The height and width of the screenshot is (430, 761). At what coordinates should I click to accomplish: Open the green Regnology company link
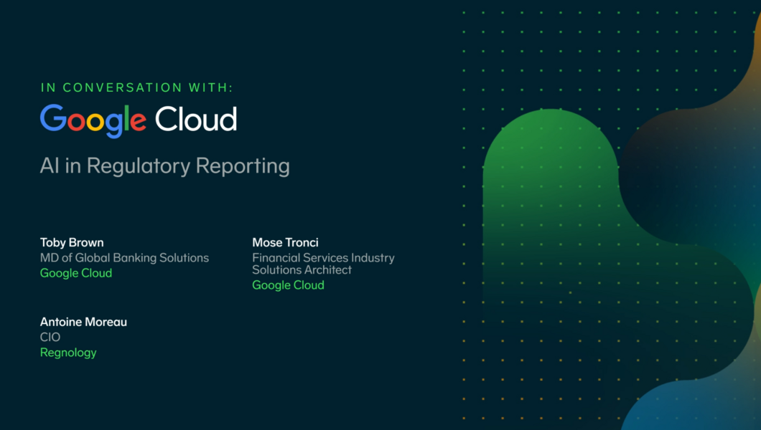coord(68,353)
